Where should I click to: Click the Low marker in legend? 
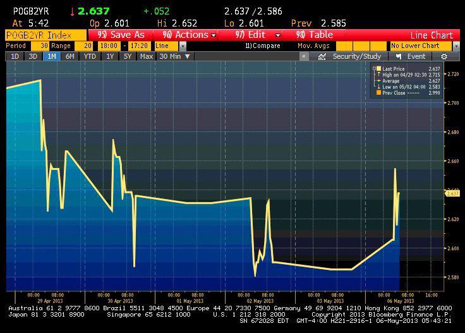378,87
